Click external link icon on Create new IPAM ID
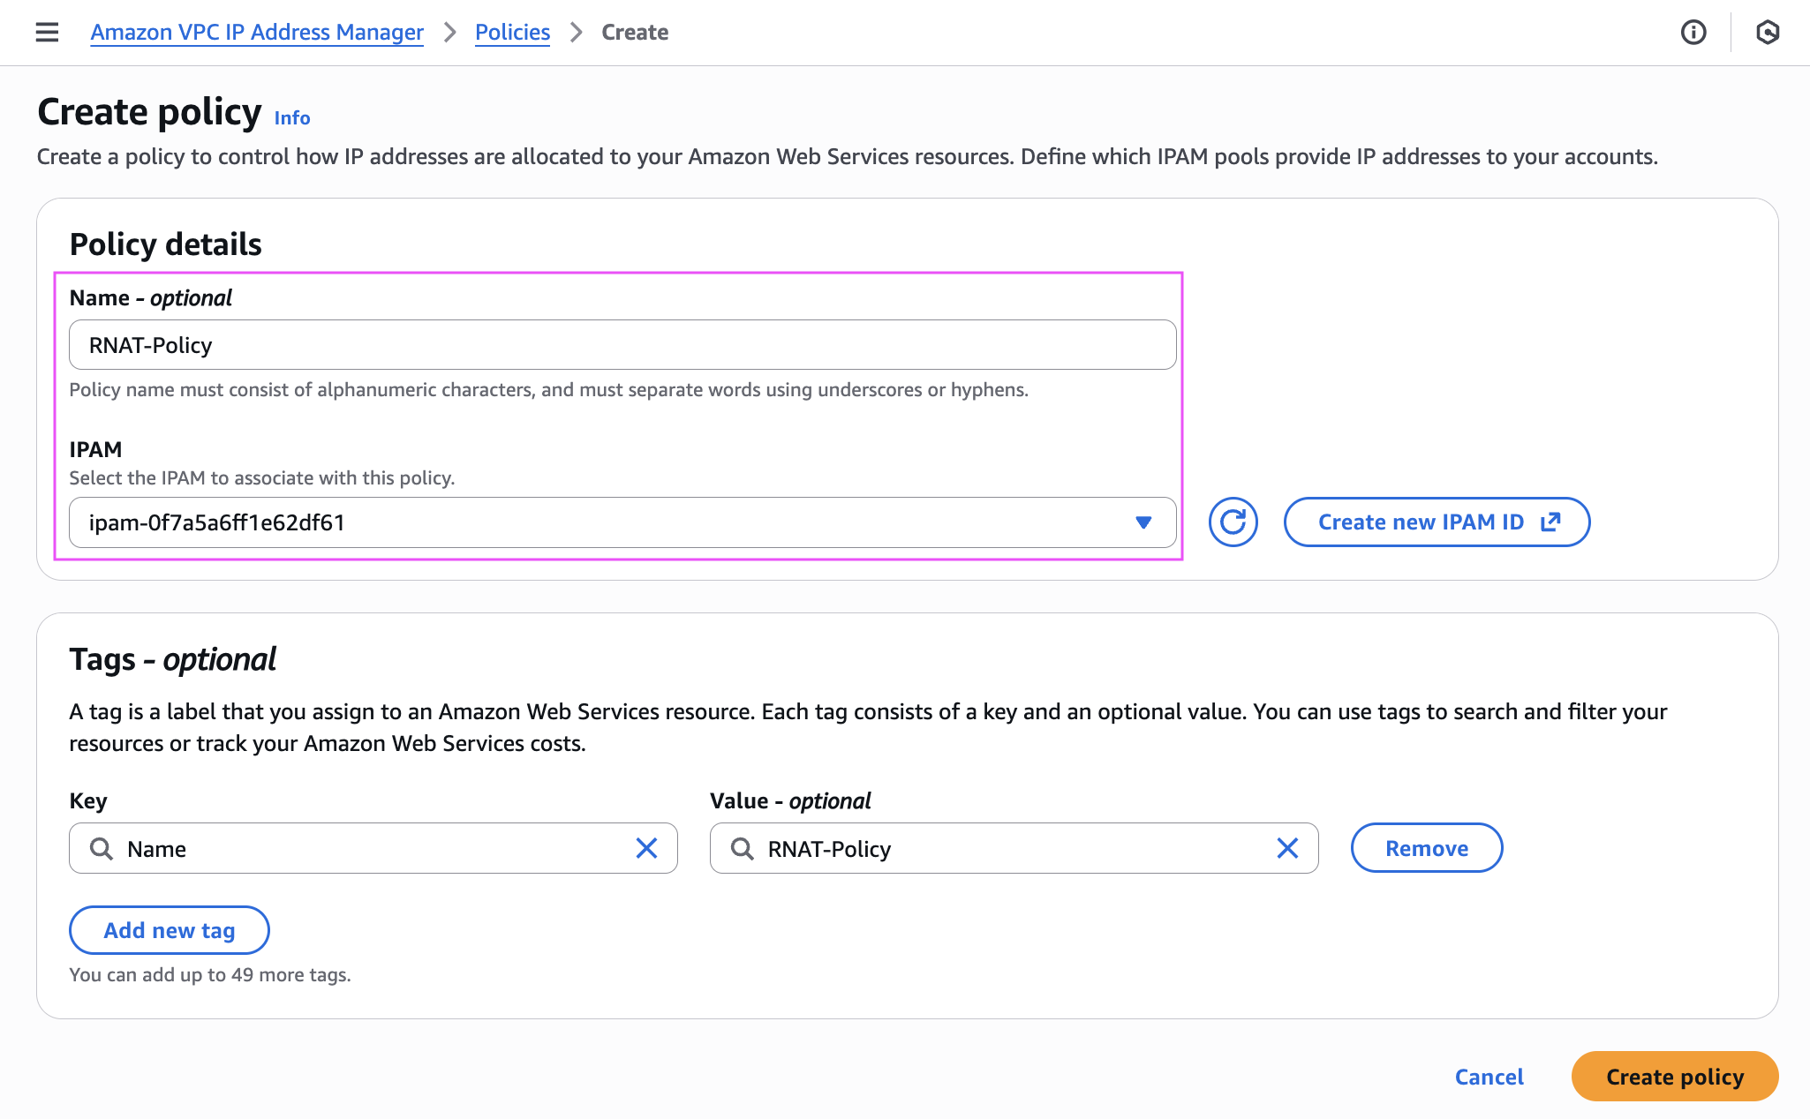The height and width of the screenshot is (1119, 1810). 1550,522
